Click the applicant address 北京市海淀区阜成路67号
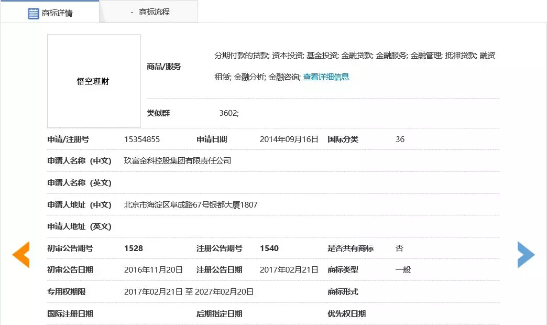The height and width of the screenshot is (325, 547). (191, 204)
